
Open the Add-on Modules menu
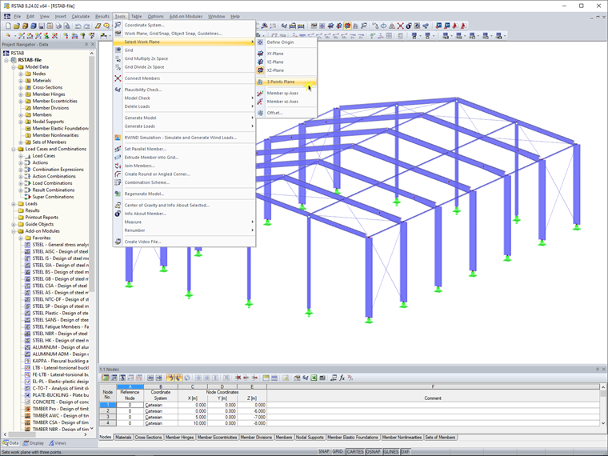pyautogui.click(x=186, y=16)
